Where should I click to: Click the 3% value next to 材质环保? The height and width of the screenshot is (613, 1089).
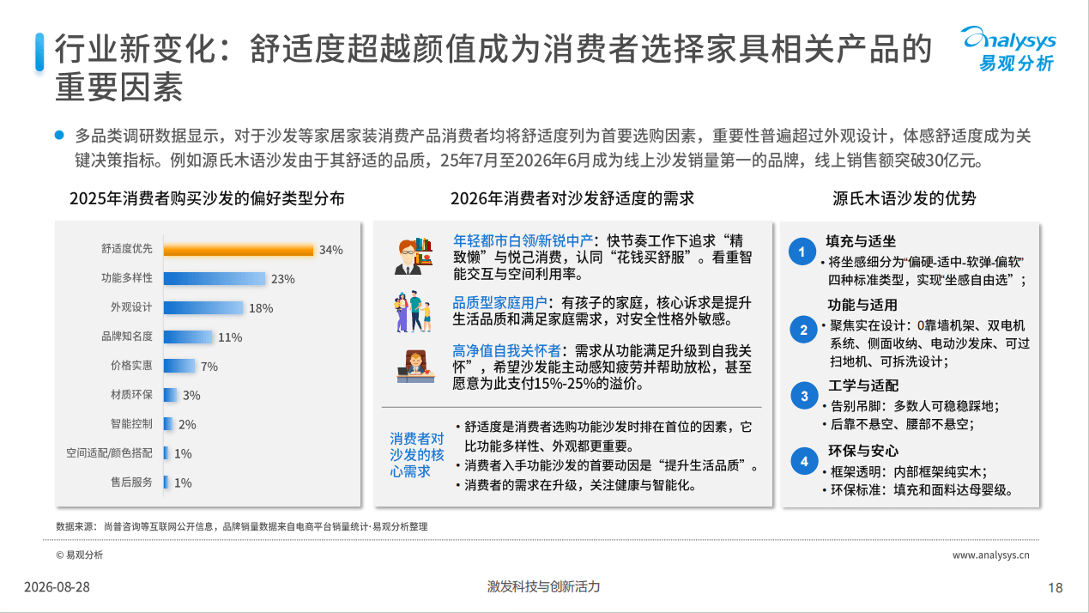point(191,395)
